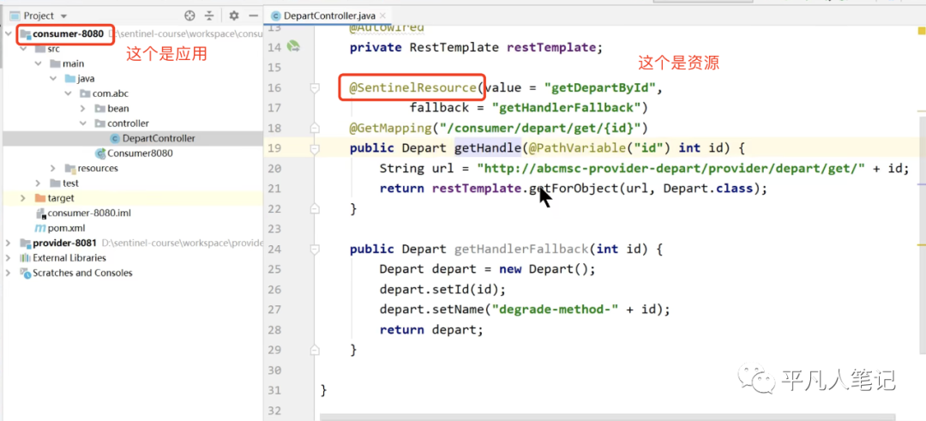Click the @SentinelResource annotation
The height and width of the screenshot is (421, 926).
(x=412, y=88)
